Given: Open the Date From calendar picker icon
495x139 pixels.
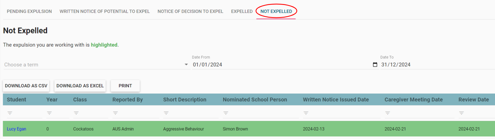Looking at the screenshot, I should (375, 65).
